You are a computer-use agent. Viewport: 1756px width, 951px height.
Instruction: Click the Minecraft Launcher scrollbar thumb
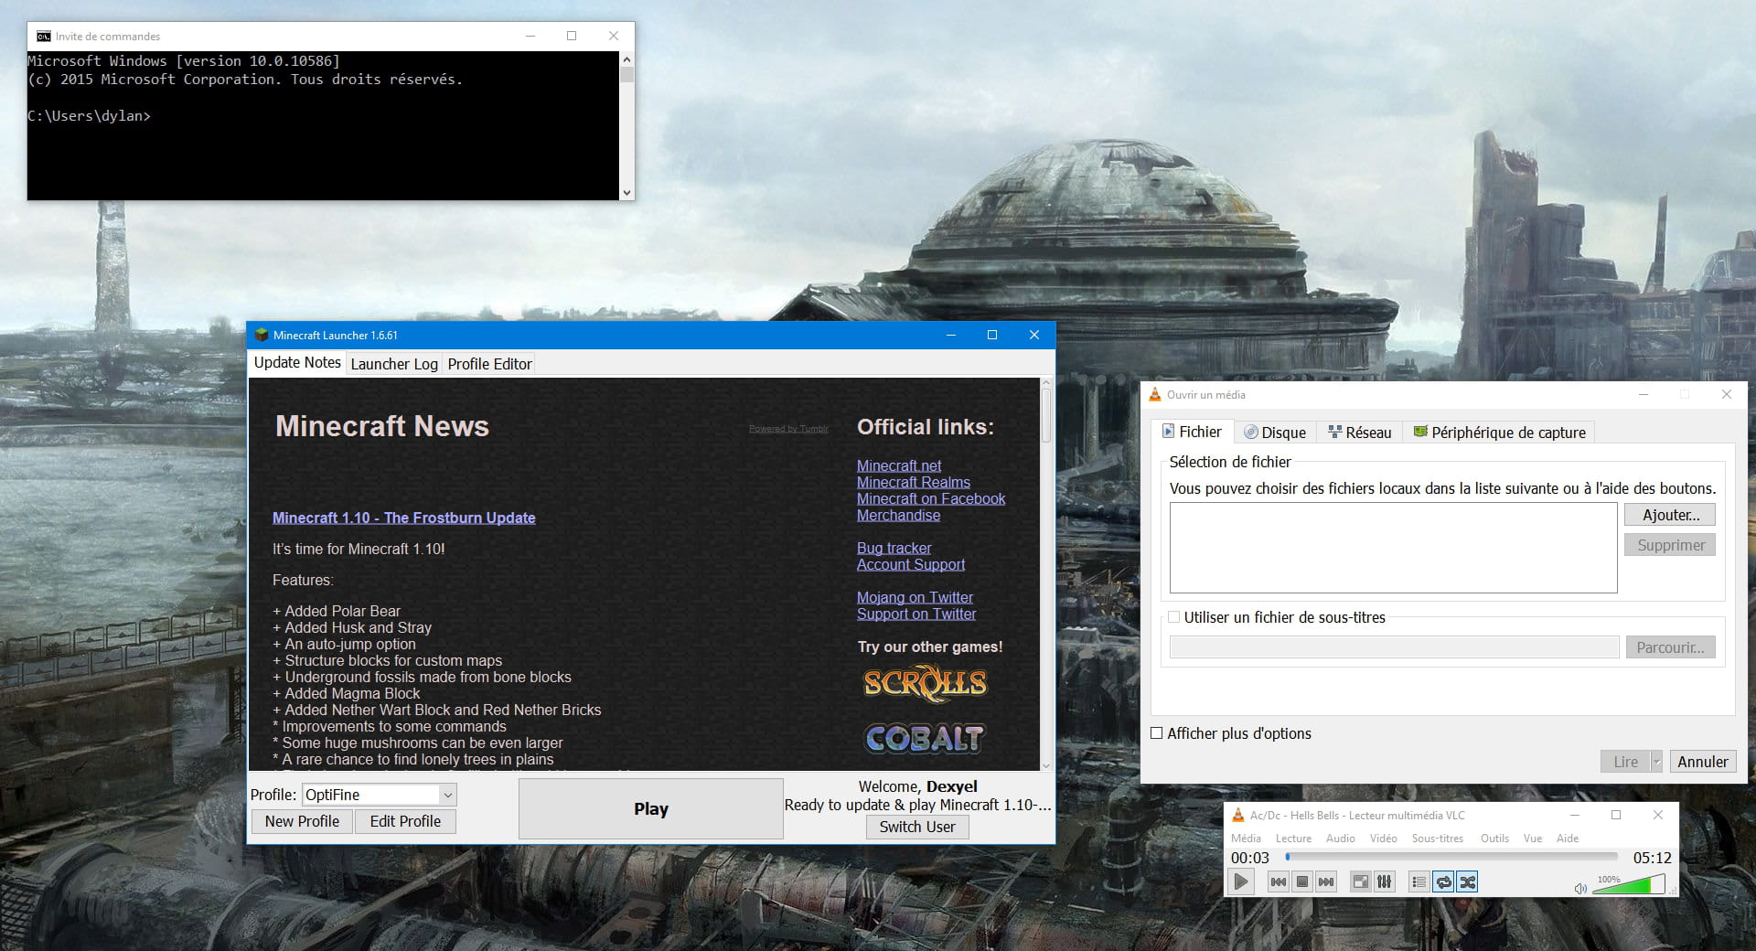click(x=1046, y=415)
